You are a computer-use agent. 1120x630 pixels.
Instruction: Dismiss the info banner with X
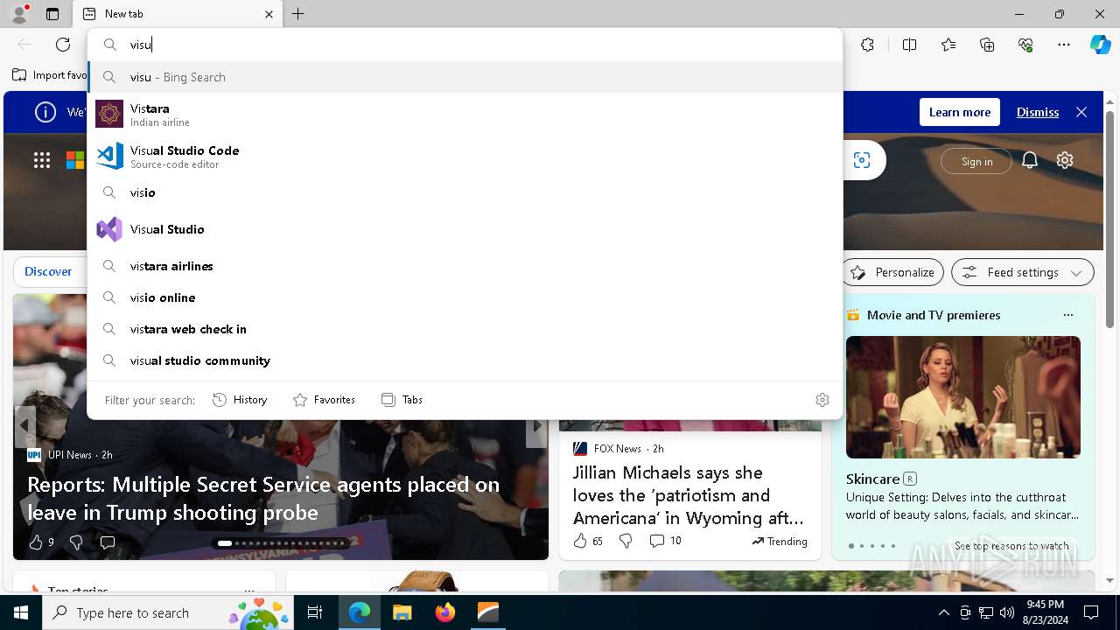[x=1081, y=112]
